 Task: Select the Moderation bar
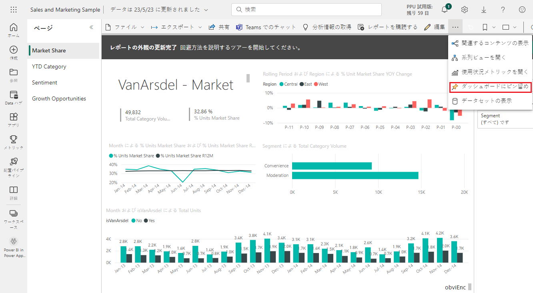[355, 175]
